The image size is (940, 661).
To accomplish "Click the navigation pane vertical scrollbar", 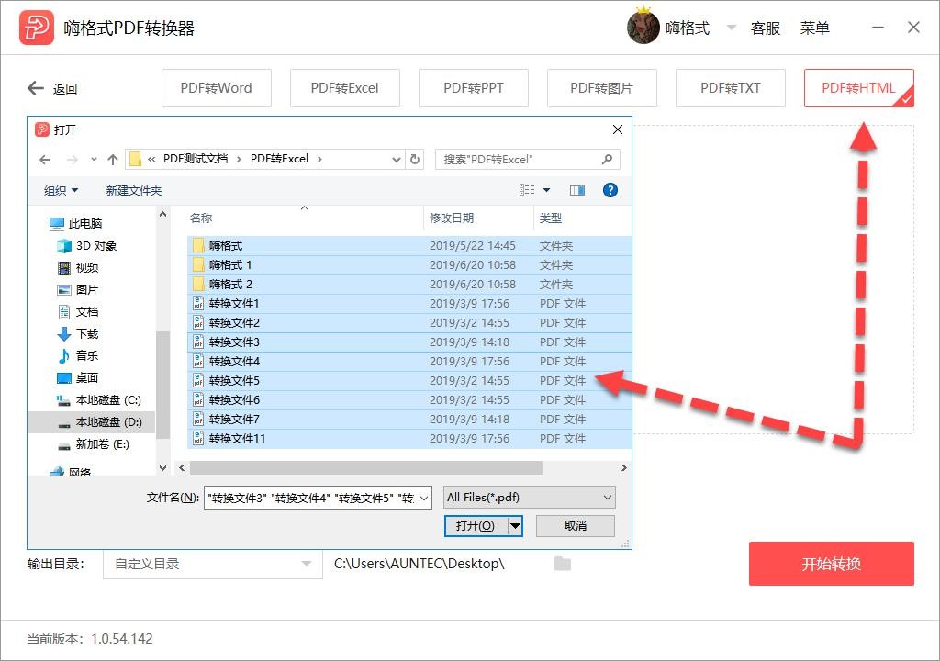I will point(162,384).
